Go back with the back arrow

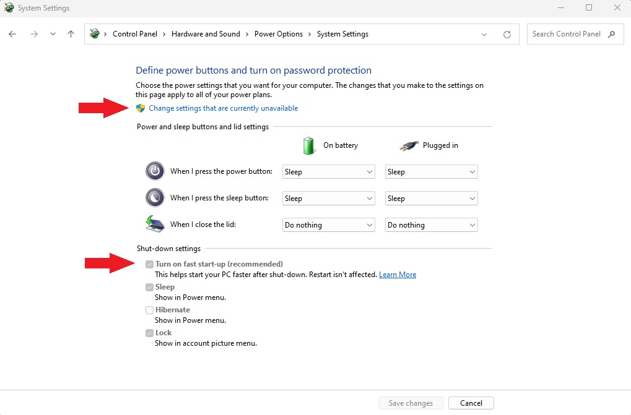click(12, 34)
